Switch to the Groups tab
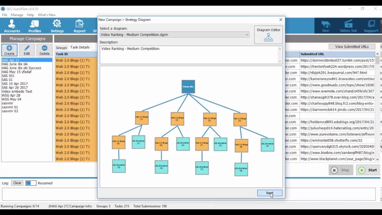The height and width of the screenshot is (215, 382). (x=61, y=48)
